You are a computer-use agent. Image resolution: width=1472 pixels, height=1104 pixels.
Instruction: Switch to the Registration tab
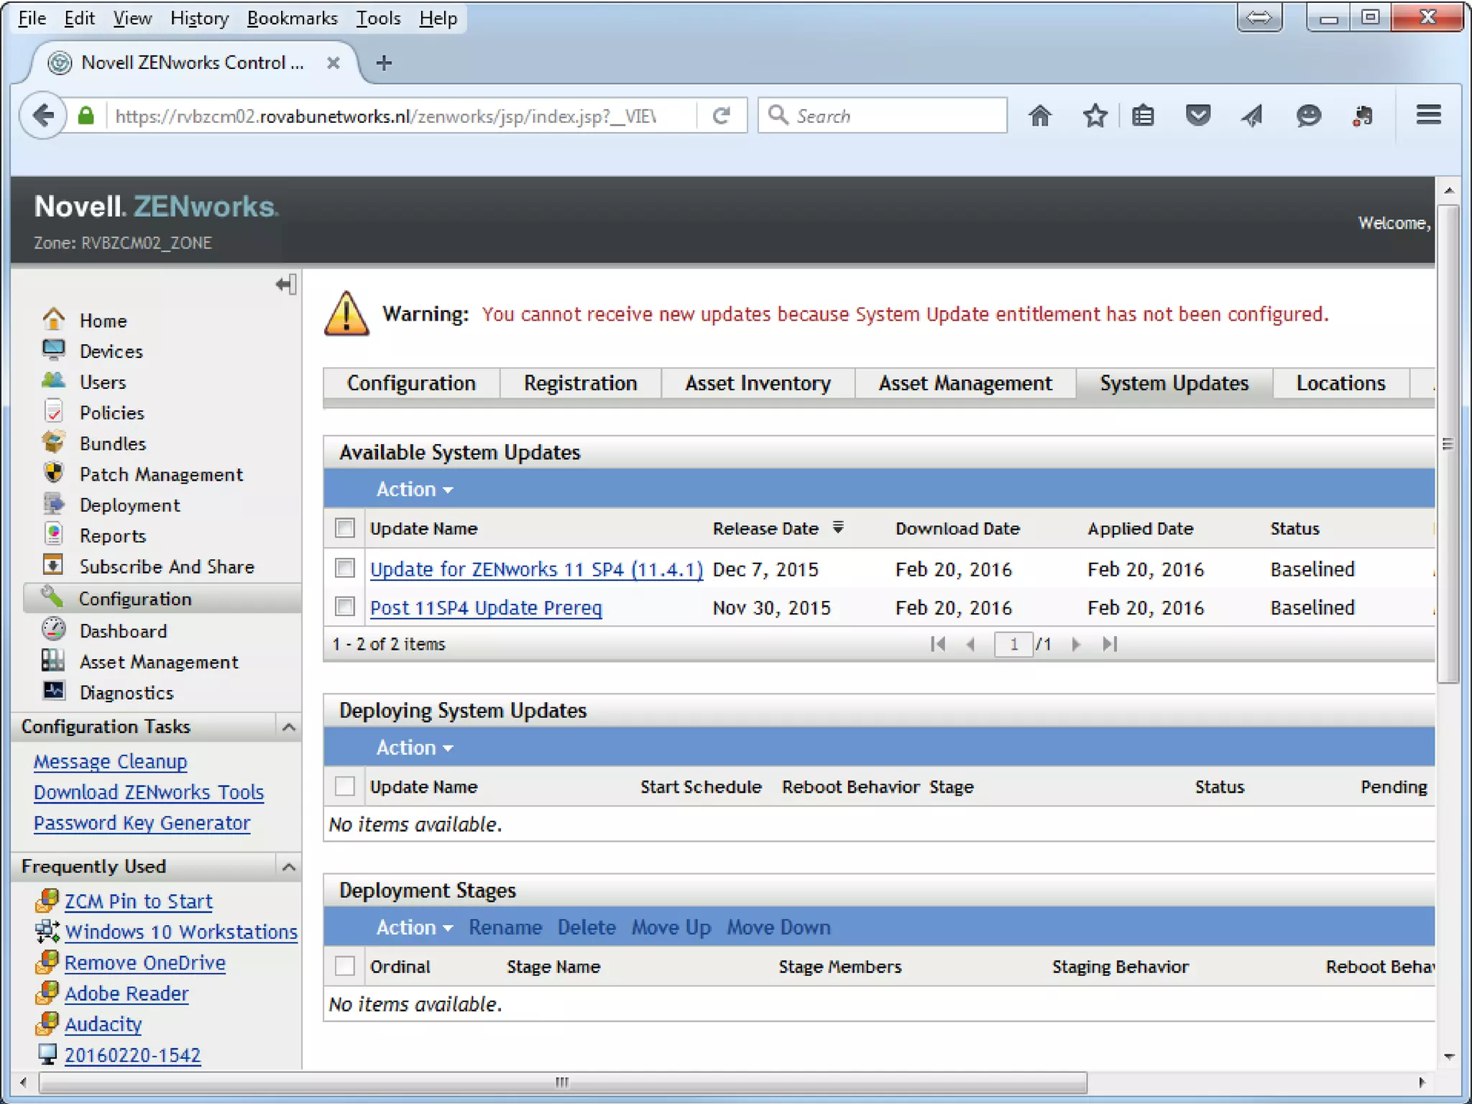coord(580,383)
